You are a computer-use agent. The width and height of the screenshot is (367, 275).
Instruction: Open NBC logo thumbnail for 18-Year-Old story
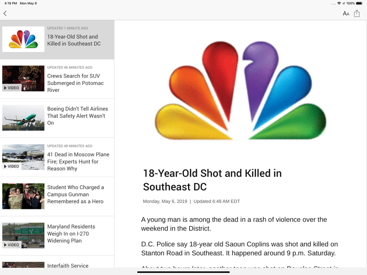click(23, 39)
